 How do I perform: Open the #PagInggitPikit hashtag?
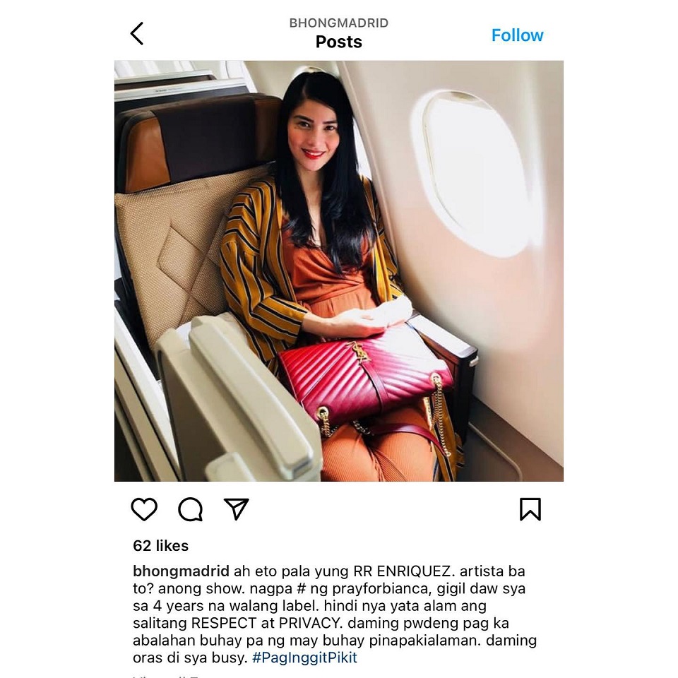(x=304, y=658)
